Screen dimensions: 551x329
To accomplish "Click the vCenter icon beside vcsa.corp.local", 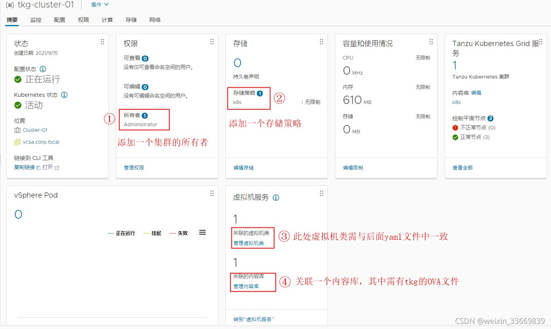I will [17, 142].
